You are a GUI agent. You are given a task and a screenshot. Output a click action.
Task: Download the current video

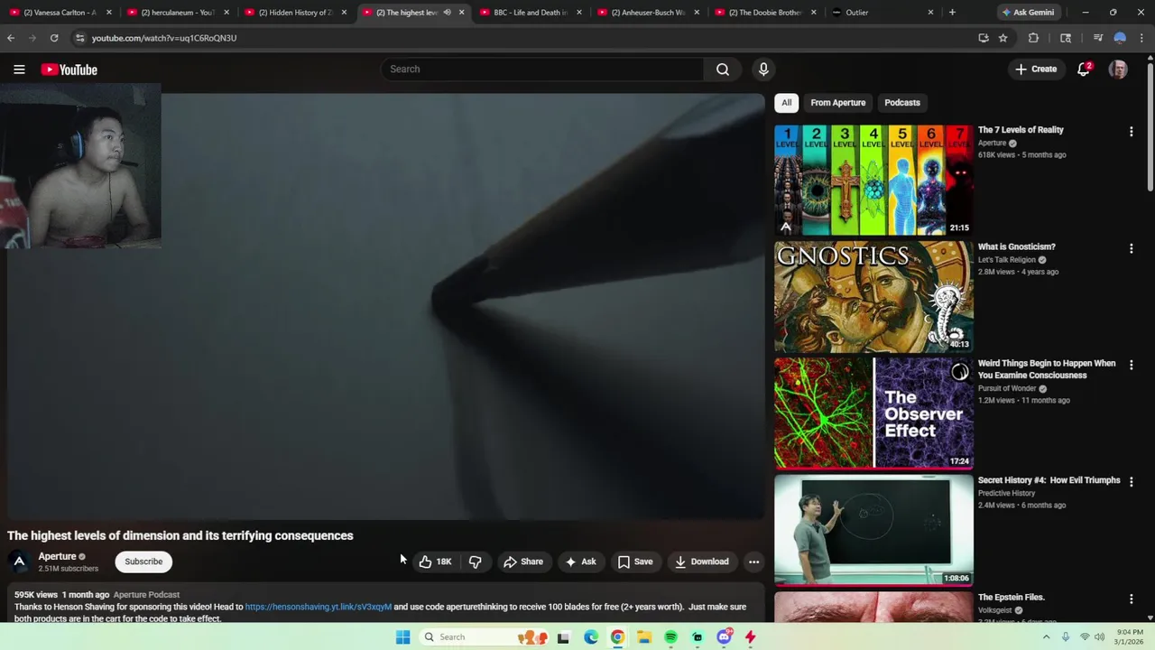tap(702, 562)
